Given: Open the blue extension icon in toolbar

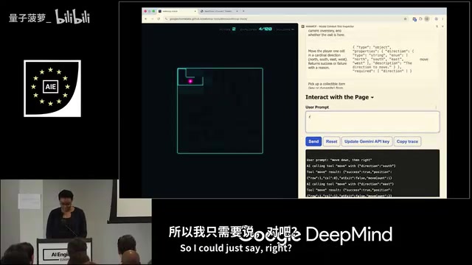Looking at the screenshot, I should [x=414, y=19].
